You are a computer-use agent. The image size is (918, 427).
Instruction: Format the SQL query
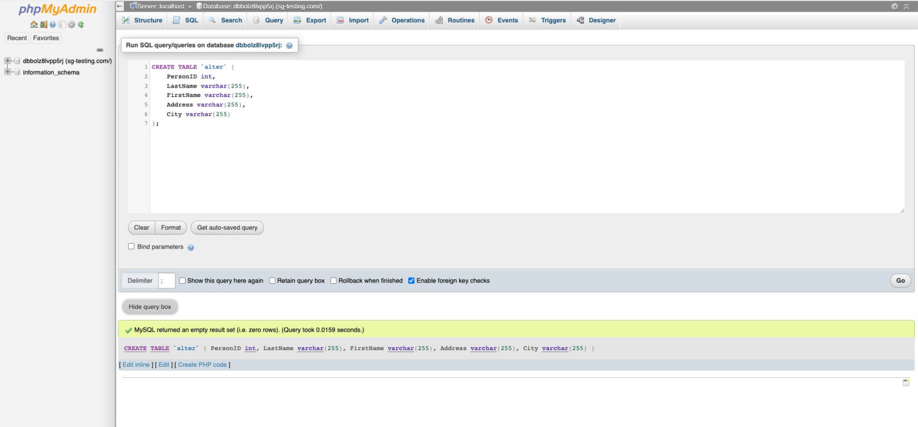(x=171, y=227)
